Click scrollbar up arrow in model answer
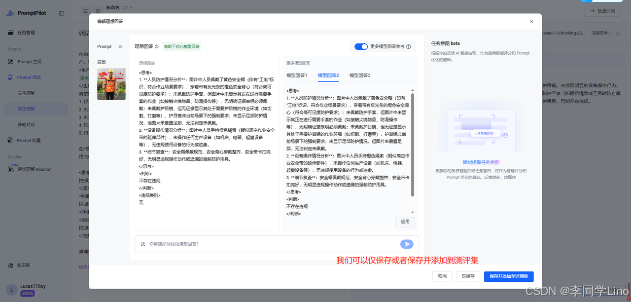The width and height of the screenshot is (631, 302). [x=413, y=90]
